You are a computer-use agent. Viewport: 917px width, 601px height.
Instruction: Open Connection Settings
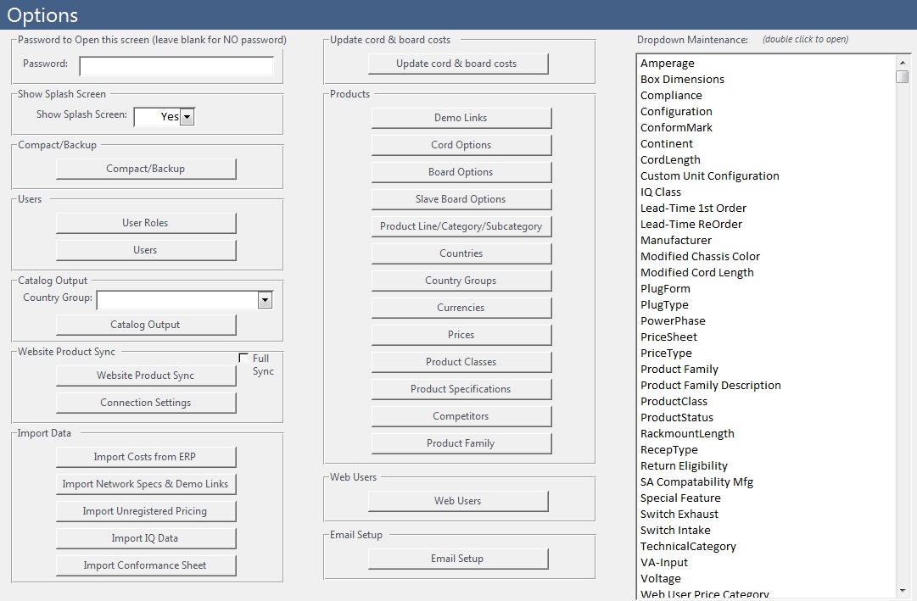146,403
